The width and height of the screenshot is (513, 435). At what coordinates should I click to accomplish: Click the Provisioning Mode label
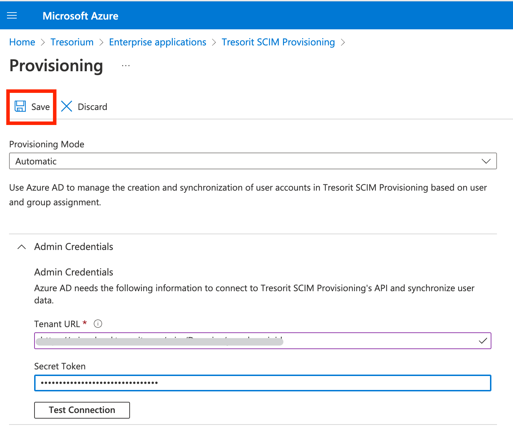[x=47, y=144]
